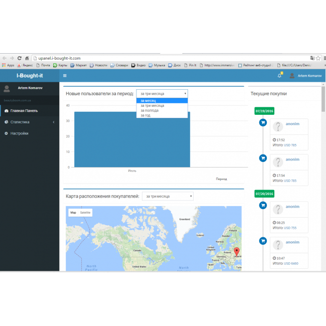
Task: Click the red map marker on Ukraine
Action: [237, 251]
